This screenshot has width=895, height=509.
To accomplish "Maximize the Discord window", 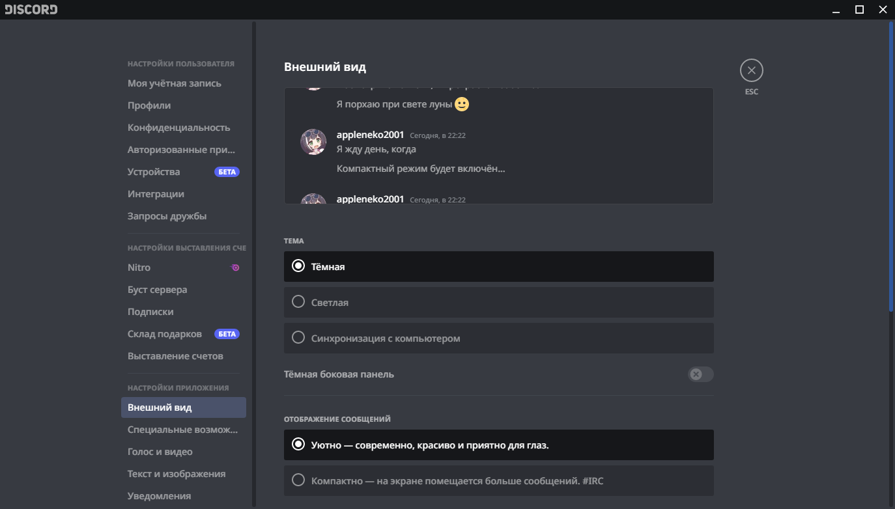I will (x=859, y=9).
